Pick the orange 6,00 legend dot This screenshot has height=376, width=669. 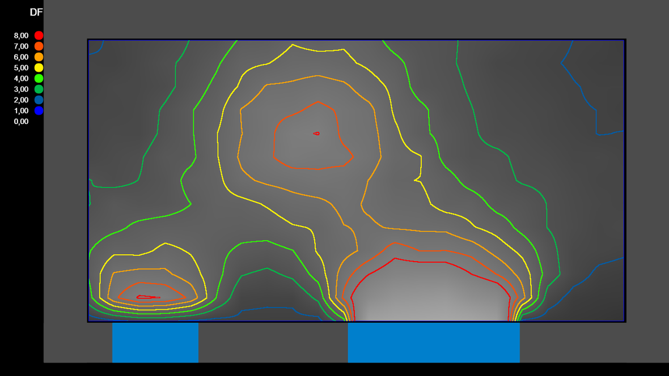(x=39, y=57)
